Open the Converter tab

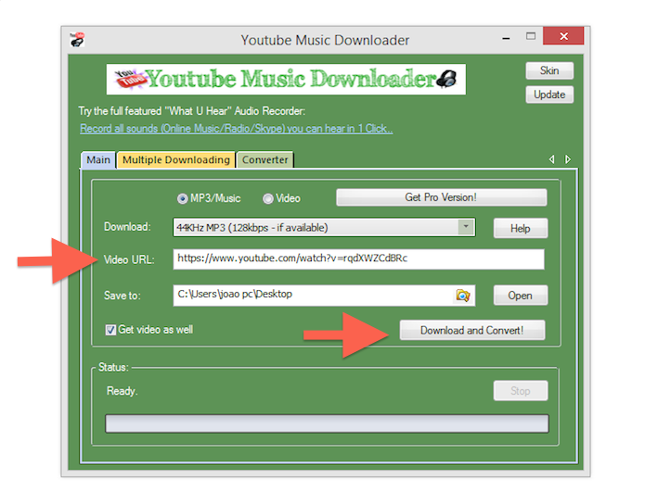click(264, 159)
